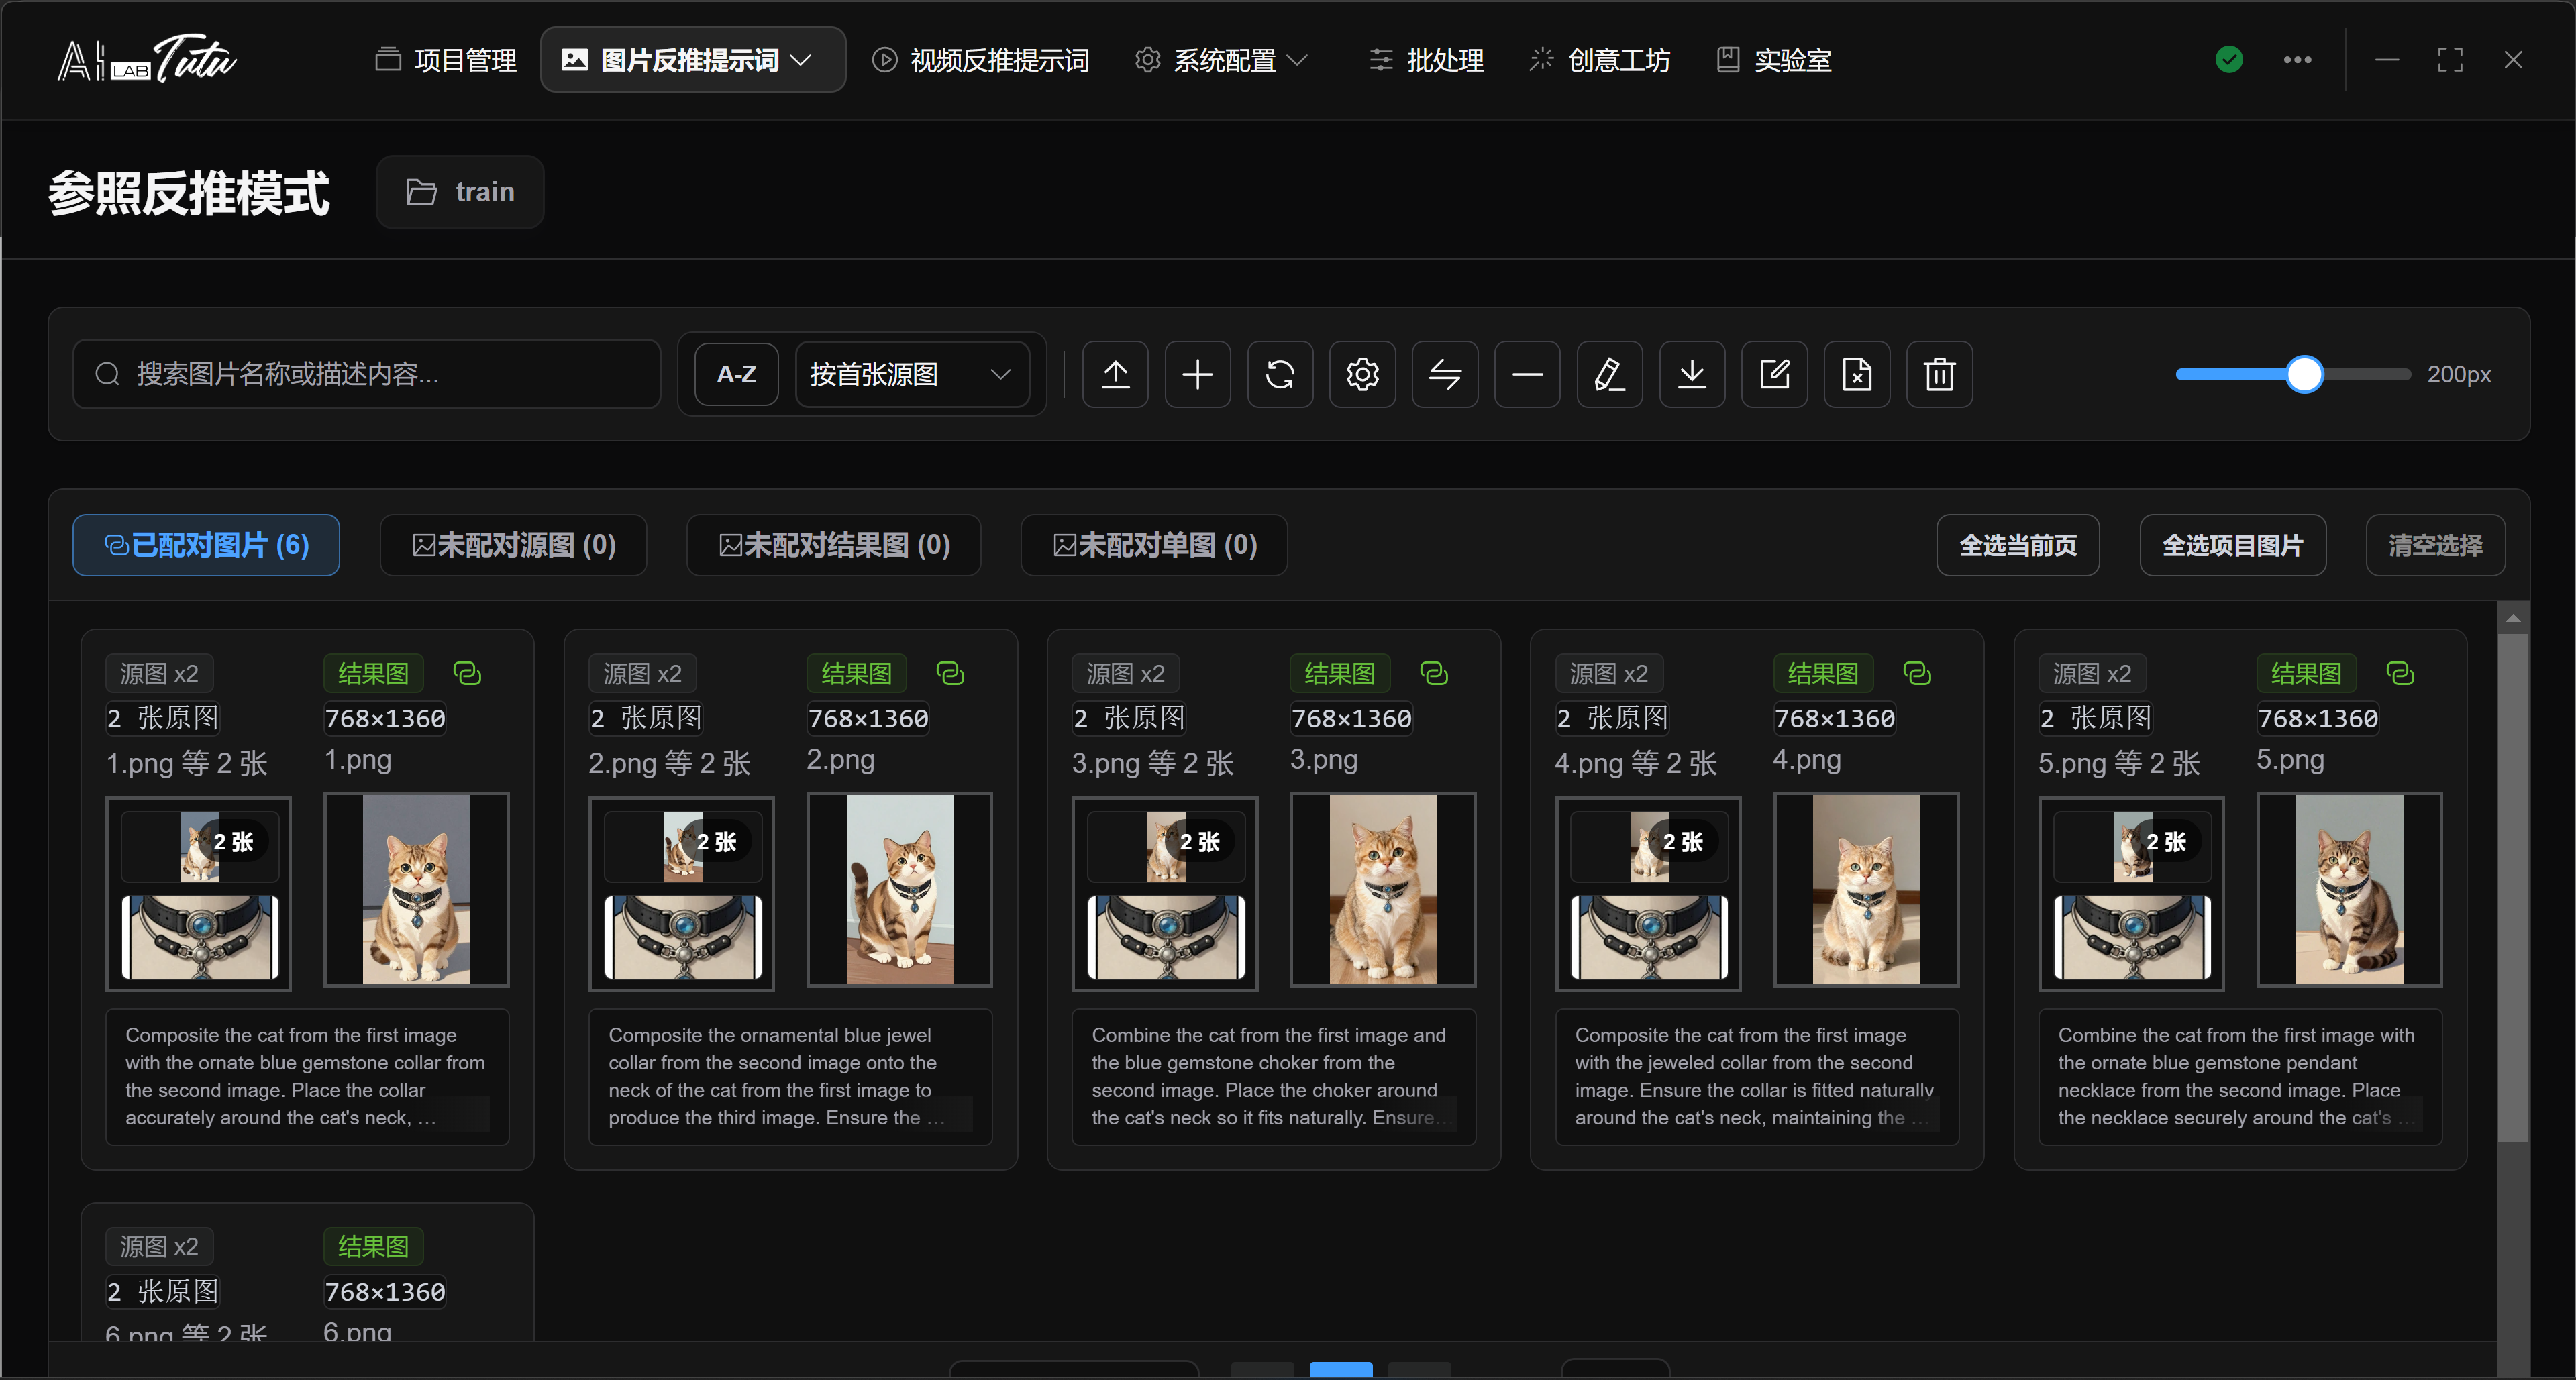
Task: Click the green status check icon
Action: click(2229, 60)
